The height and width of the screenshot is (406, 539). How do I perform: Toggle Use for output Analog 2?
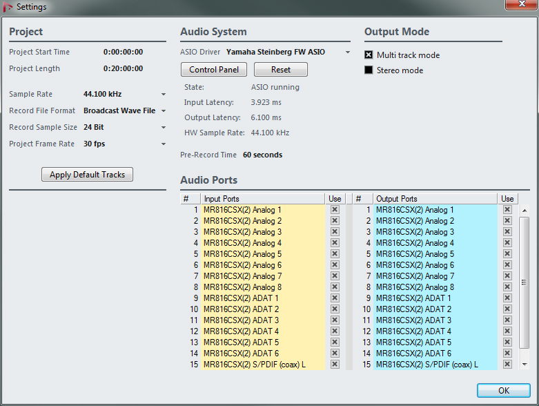point(507,221)
